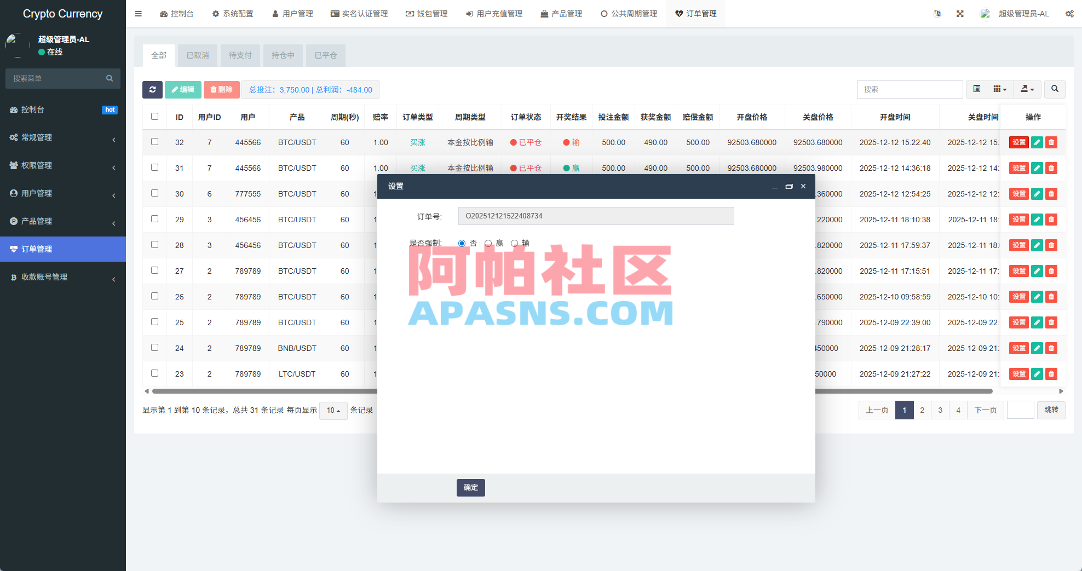The height and width of the screenshot is (571, 1082).
Task: Edit order row 24 with green pencil
Action: click(x=1037, y=348)
